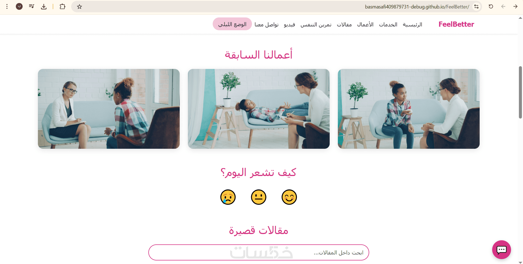The height and width of the screenshot is (264, 523).
Task: Open مقالات navigation item
Action: [x=344, y=25]
